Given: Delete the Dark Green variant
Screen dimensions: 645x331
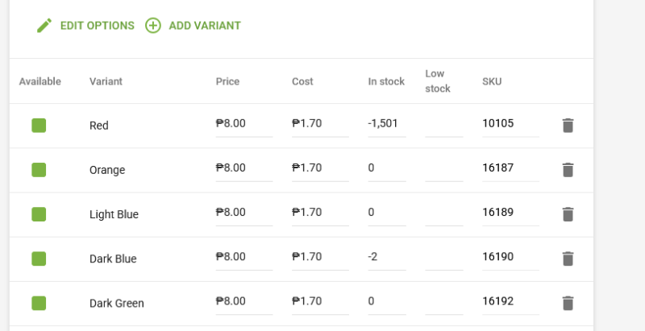Looking at the screenshot, I should 568,303.
